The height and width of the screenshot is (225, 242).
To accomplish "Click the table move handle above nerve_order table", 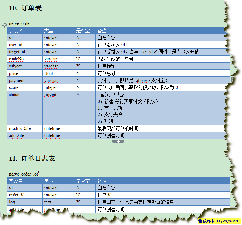I will tap(5, 25).
